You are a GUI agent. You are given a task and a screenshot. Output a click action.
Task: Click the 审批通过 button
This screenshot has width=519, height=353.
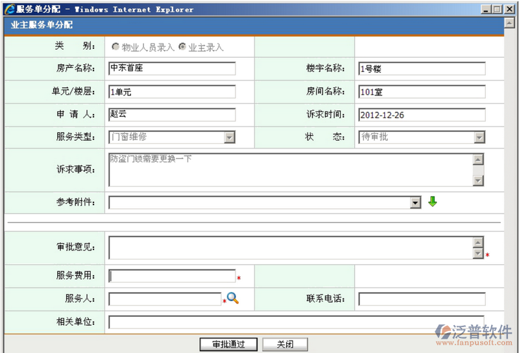(x=228, y=345)
